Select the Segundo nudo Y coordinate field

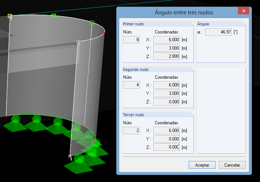(167, 93)
